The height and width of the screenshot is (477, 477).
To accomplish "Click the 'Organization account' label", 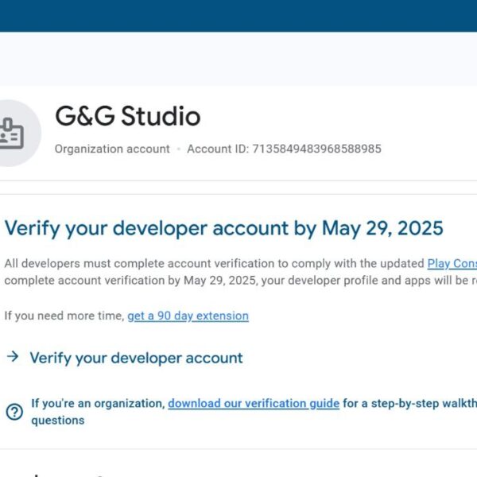I will 112,149.
